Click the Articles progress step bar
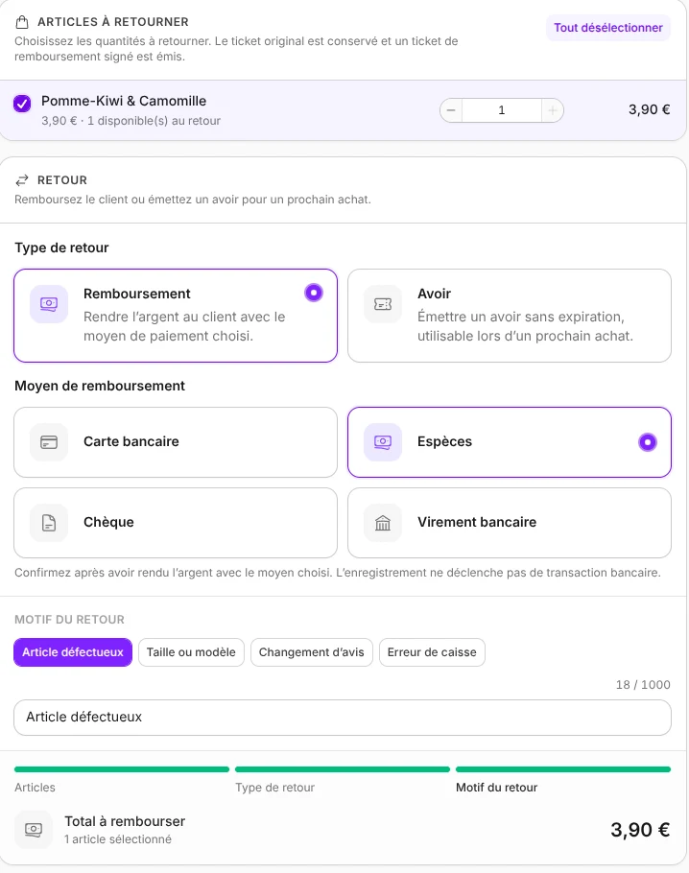The image size is (689, 873). pyautogui.click(x=122, y=769)
